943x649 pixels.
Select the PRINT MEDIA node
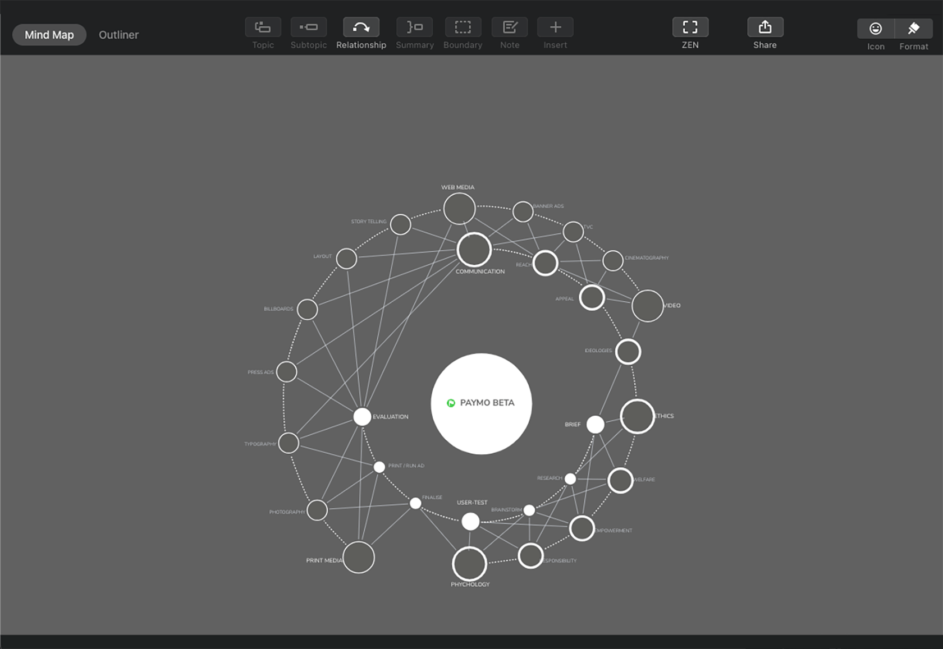[x=359, y=556]
